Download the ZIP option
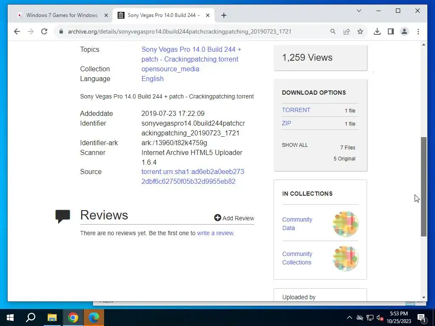This screenshot has height=326, width=435. click(x=286, y=123)
